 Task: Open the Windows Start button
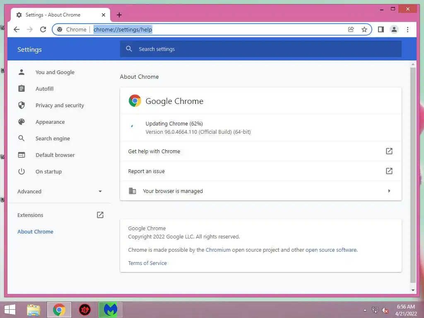[x=10, y=310]
